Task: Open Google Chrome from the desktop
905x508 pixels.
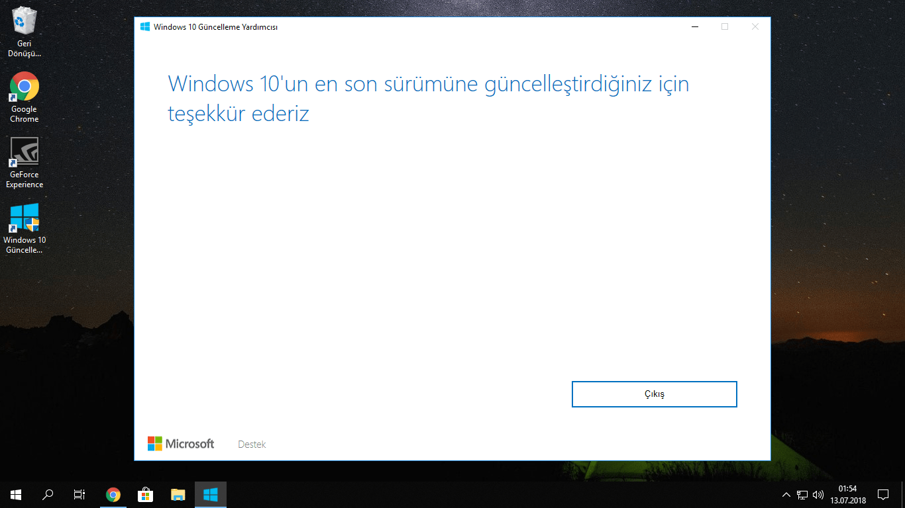Action: pyautogui.click(x=24, y=89)
